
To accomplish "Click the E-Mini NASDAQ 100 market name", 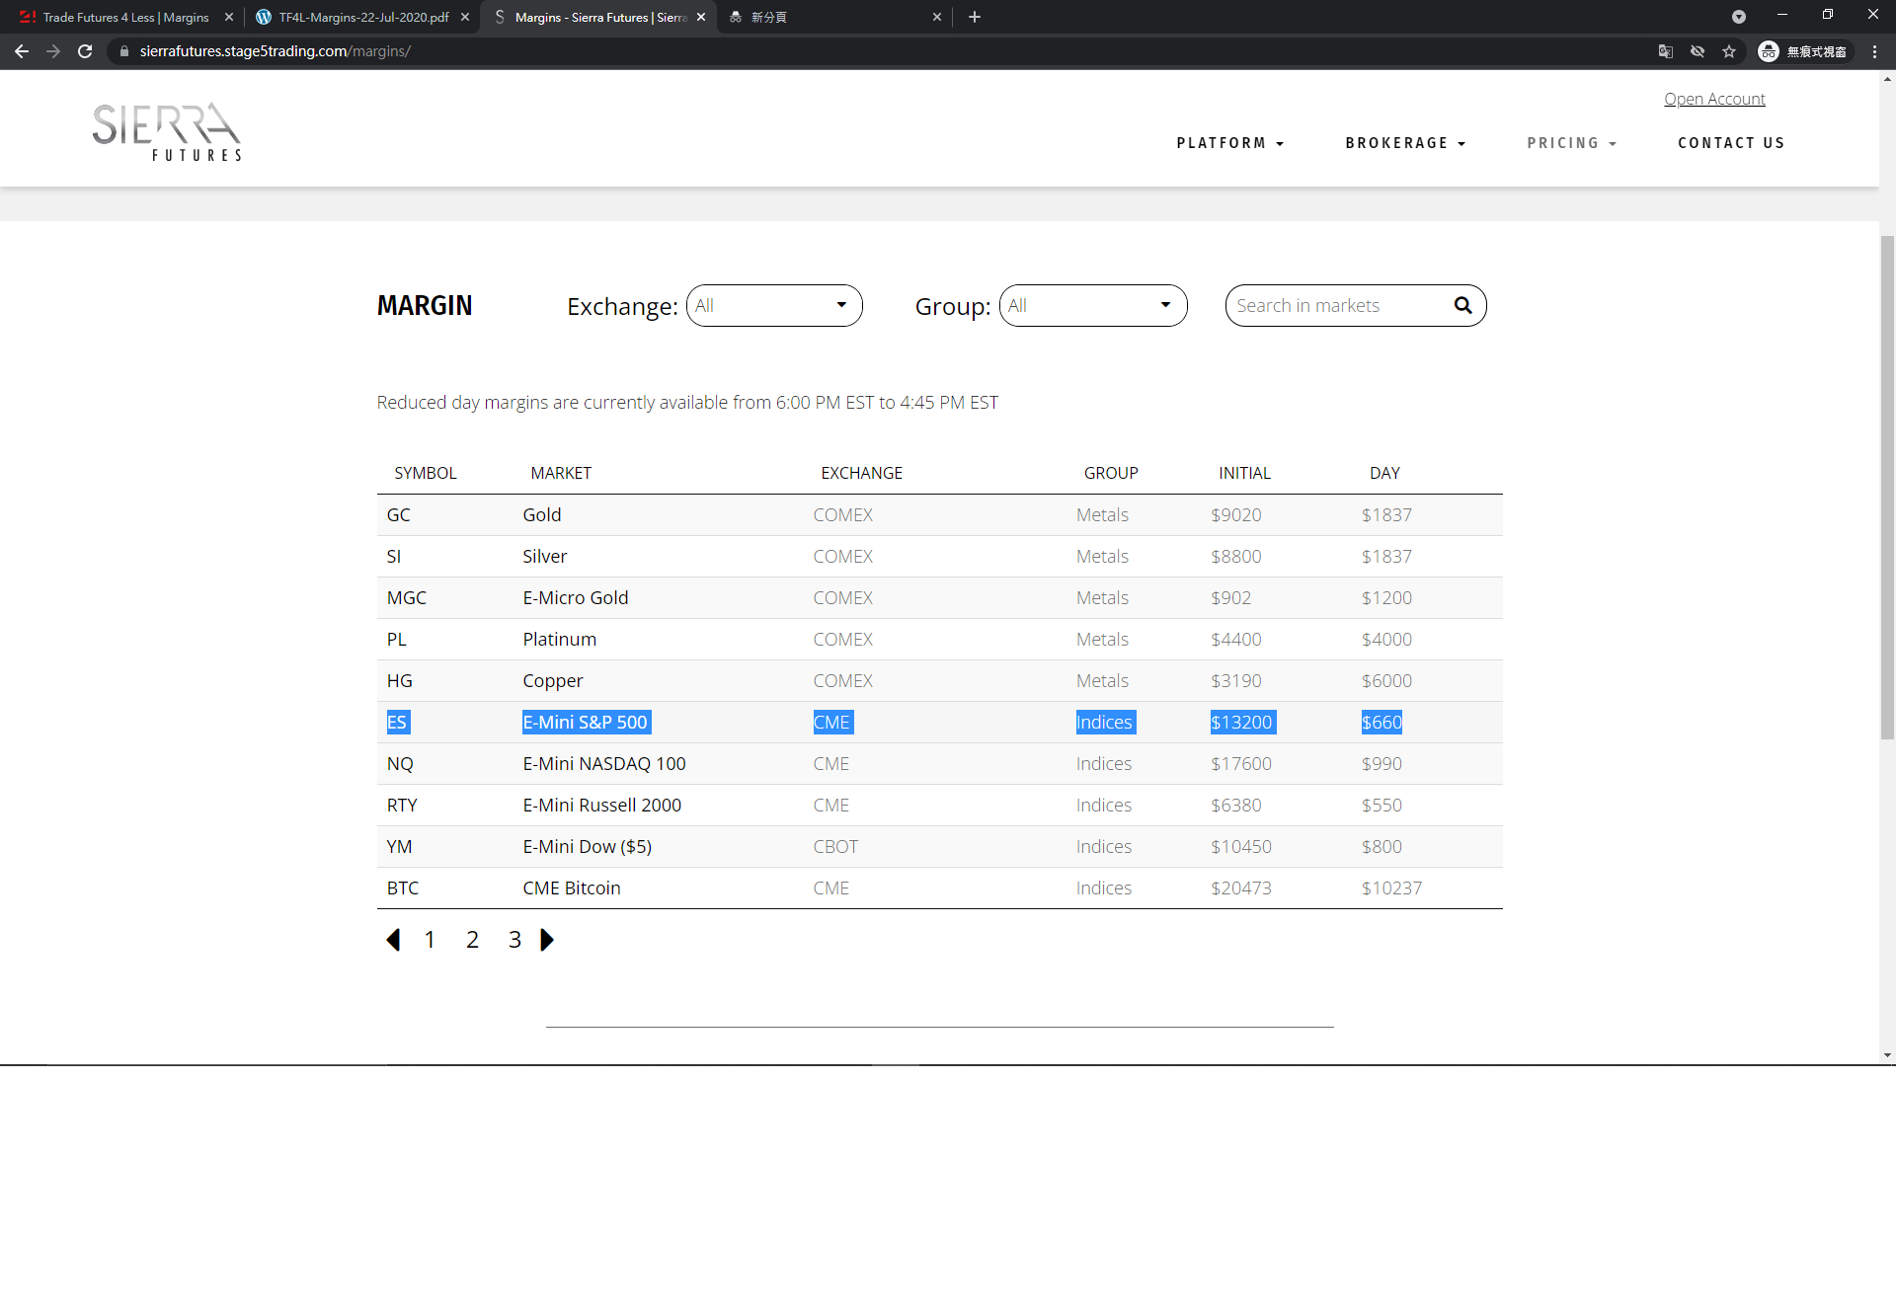I will [604, 764].
